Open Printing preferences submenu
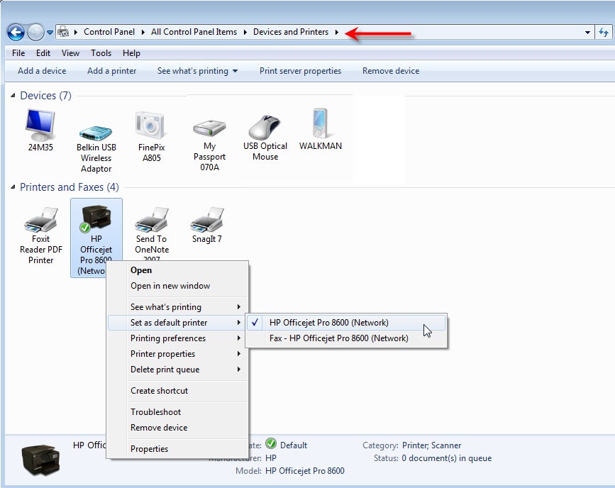Image resolution: width=615 pixels, height=488 pixels. (178, 338)
